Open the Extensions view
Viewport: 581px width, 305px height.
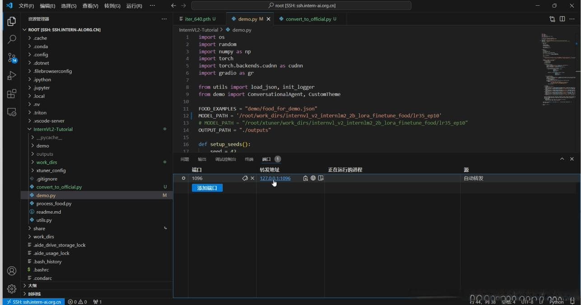pyautogui.click(x=12, y=94)
